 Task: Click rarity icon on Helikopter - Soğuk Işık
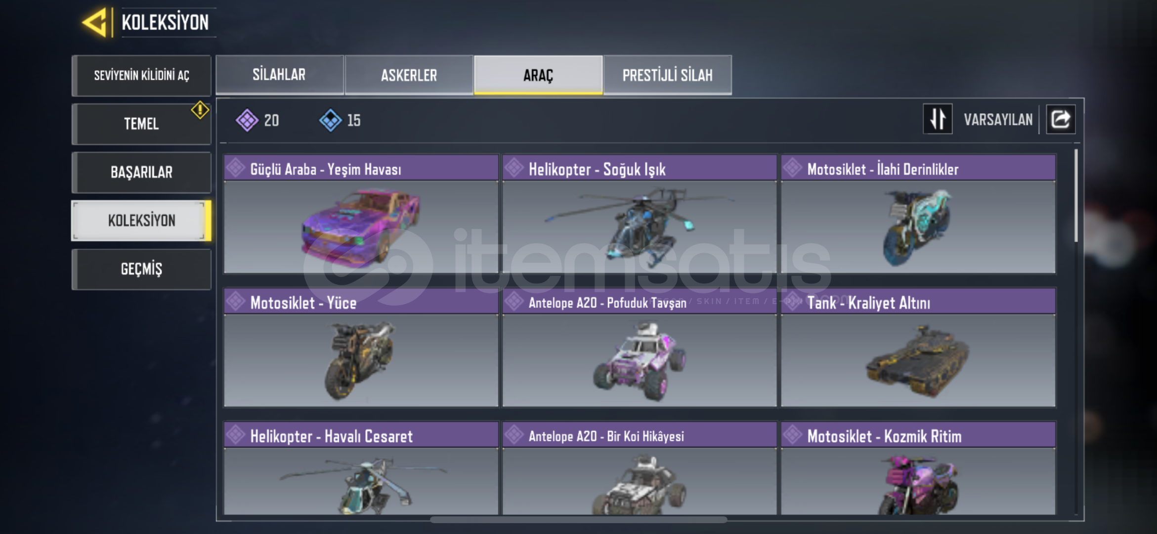(x=514, y=168)
